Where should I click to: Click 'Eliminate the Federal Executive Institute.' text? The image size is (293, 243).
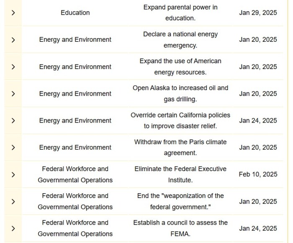click(x=180, y=174)
